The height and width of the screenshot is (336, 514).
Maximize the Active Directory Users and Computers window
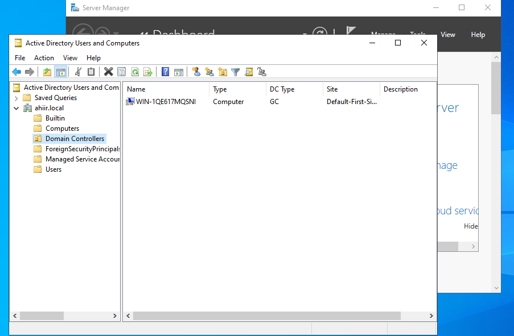(398, 43)
